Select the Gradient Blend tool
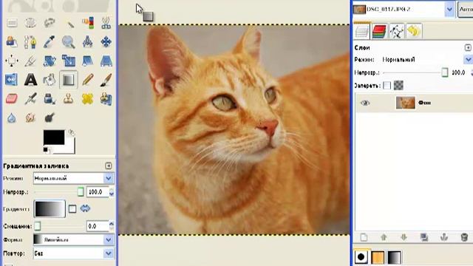473x266 pixels. (x=69, y=80)
